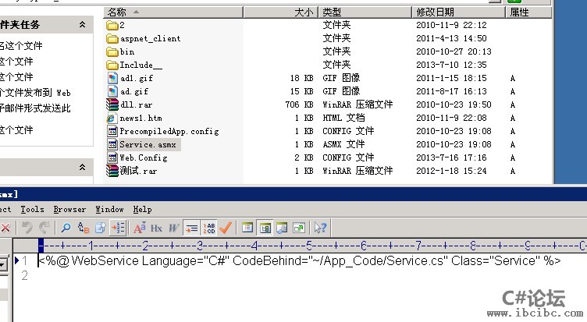Open the Tools menu
This screenshot has width=587, height=322.
[32, 210]
